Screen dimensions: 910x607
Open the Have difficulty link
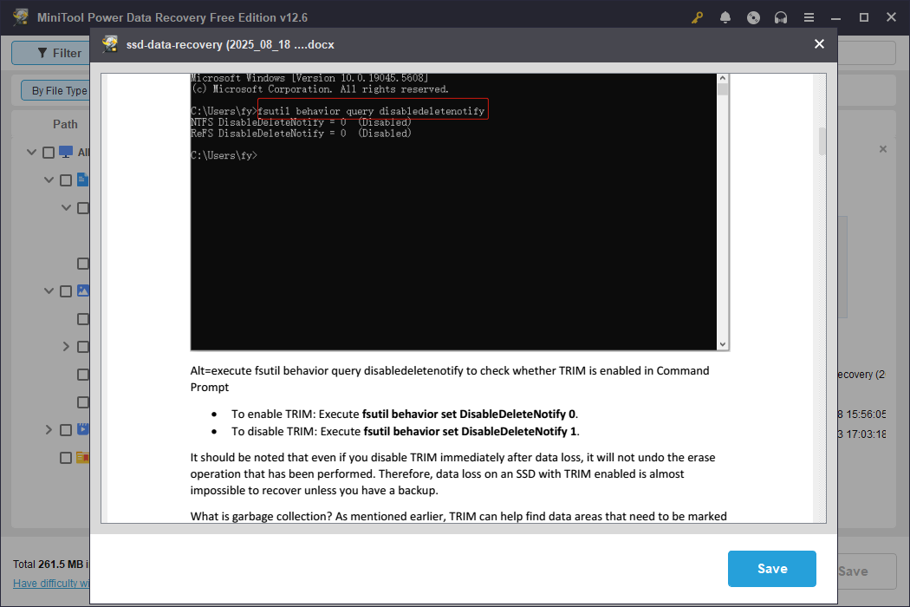[50, 583]
